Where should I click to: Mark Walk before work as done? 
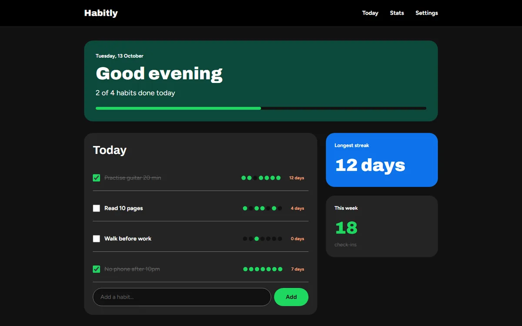tap(97, 239)
